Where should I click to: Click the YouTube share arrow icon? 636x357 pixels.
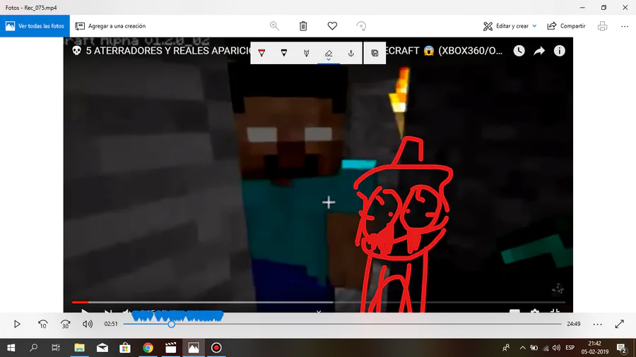[x=539, y=51]
